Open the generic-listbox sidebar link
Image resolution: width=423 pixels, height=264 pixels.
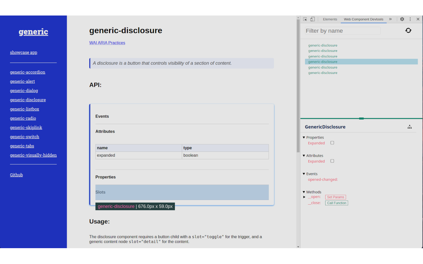24,109
